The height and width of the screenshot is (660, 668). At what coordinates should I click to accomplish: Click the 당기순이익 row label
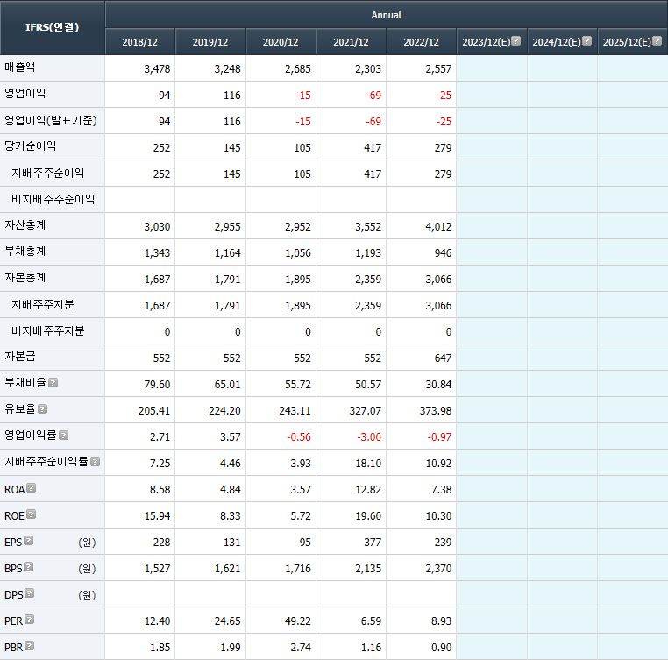click(31, 146)
